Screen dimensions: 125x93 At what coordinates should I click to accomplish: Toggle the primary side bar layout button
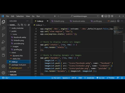pyautogui.click(x=103, y=16)
